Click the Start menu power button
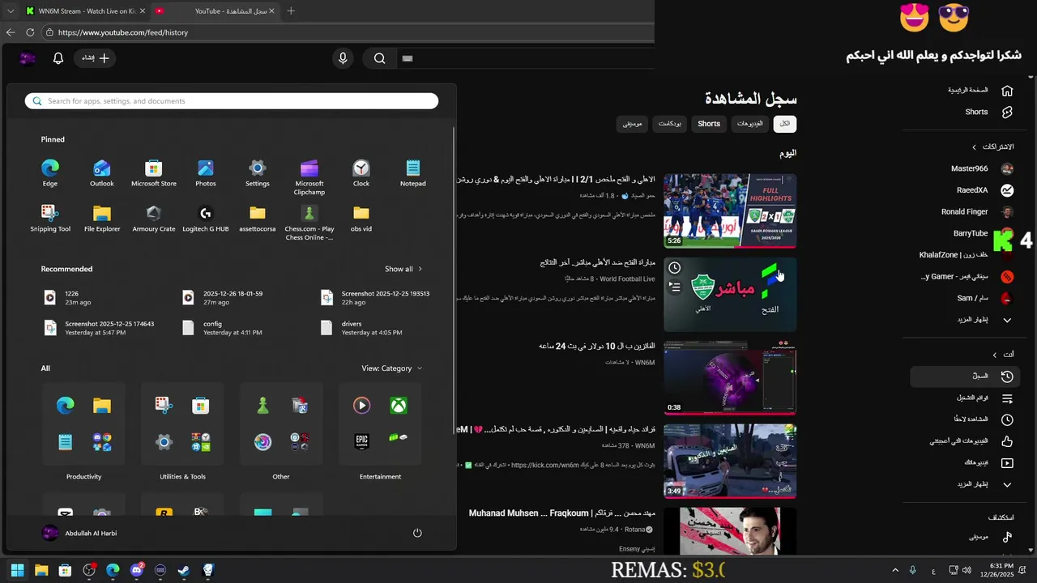Screen dimensions: 1037x583 pos(417,533)
